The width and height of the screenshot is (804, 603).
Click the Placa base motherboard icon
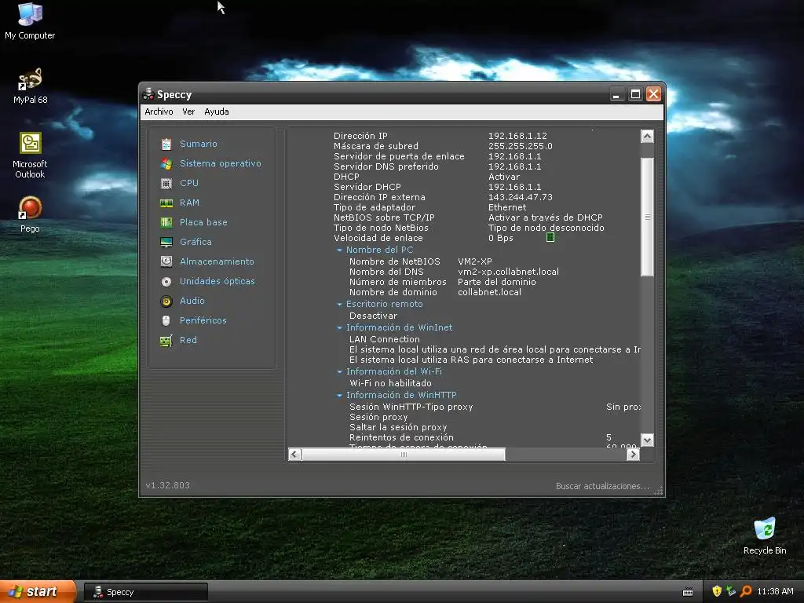pyautogui.click(x=166, y=222)
